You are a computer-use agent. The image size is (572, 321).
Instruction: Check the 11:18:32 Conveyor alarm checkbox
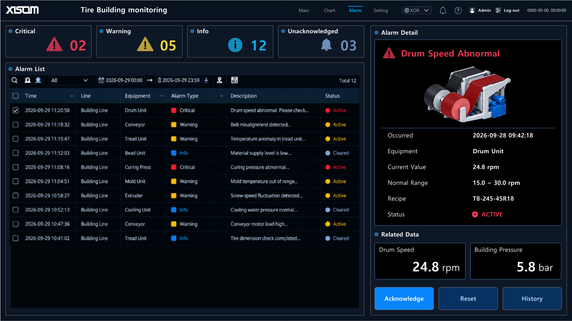point(16,125)
